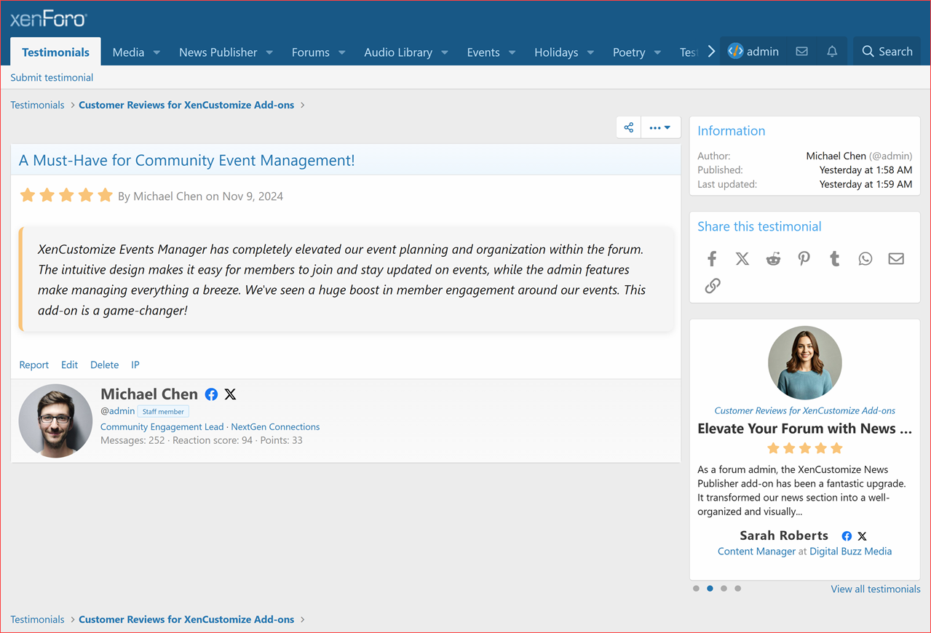Viewport: 931px width, 633px height.
Task: Click Report link under testimonial
Action: pyautogui.click(x=33, y=365)
